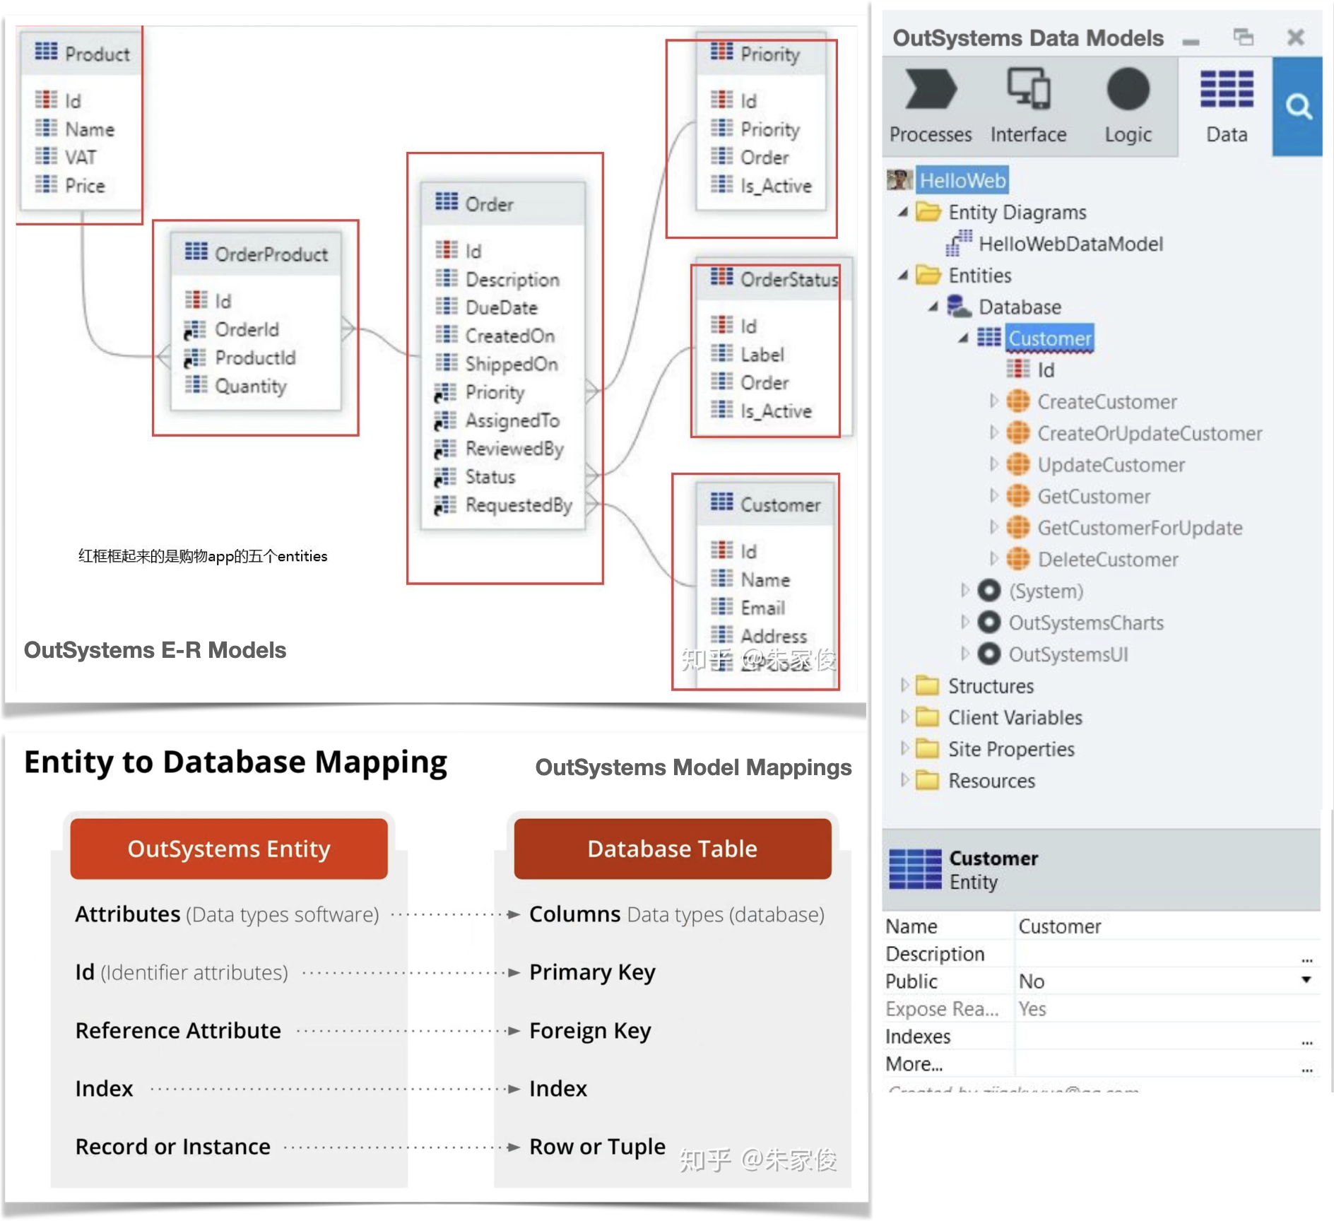Select the Site Properties folder
This screenshot has height=1221, width=1334.
point(1010,749)
